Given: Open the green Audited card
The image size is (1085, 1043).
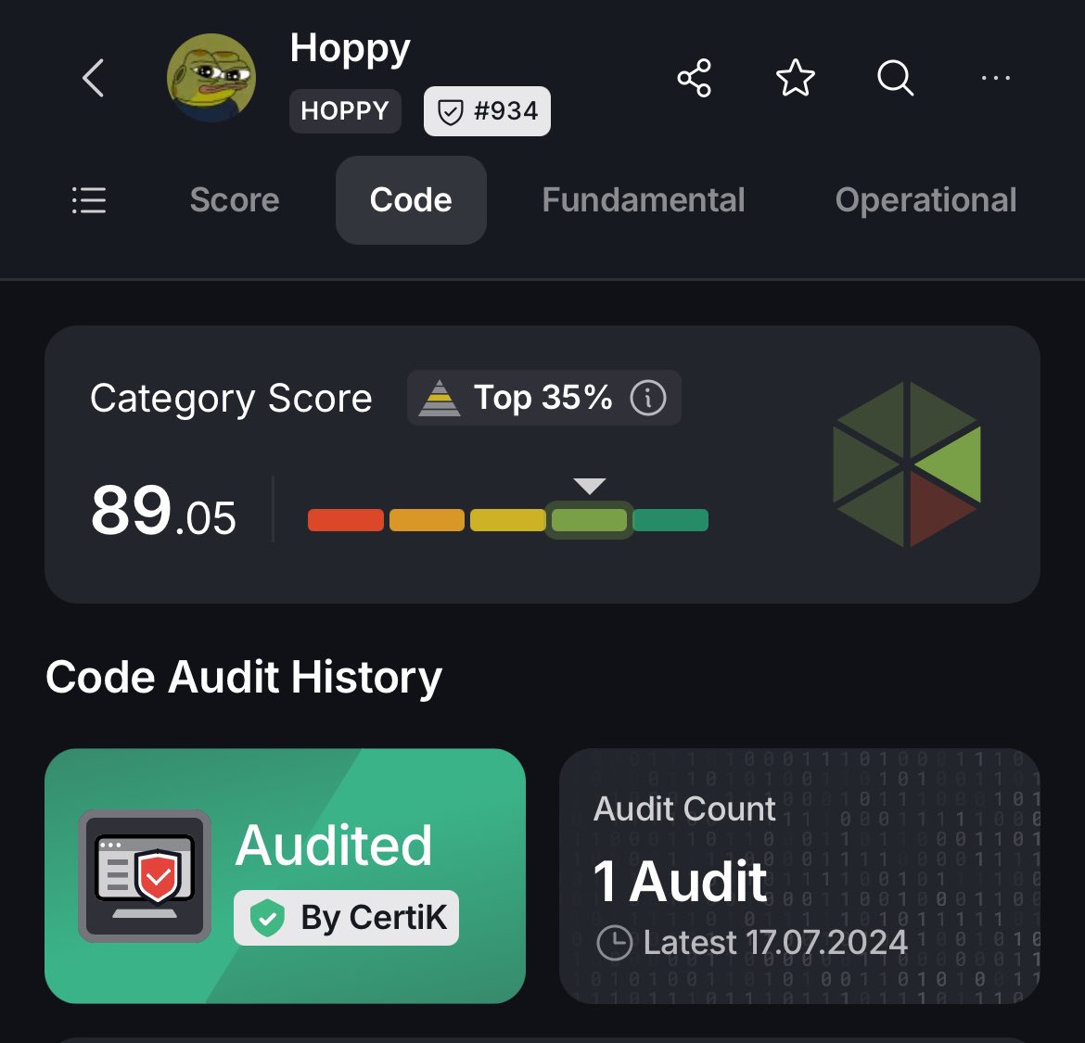Looking at the screenshot, I should (285, 875).
